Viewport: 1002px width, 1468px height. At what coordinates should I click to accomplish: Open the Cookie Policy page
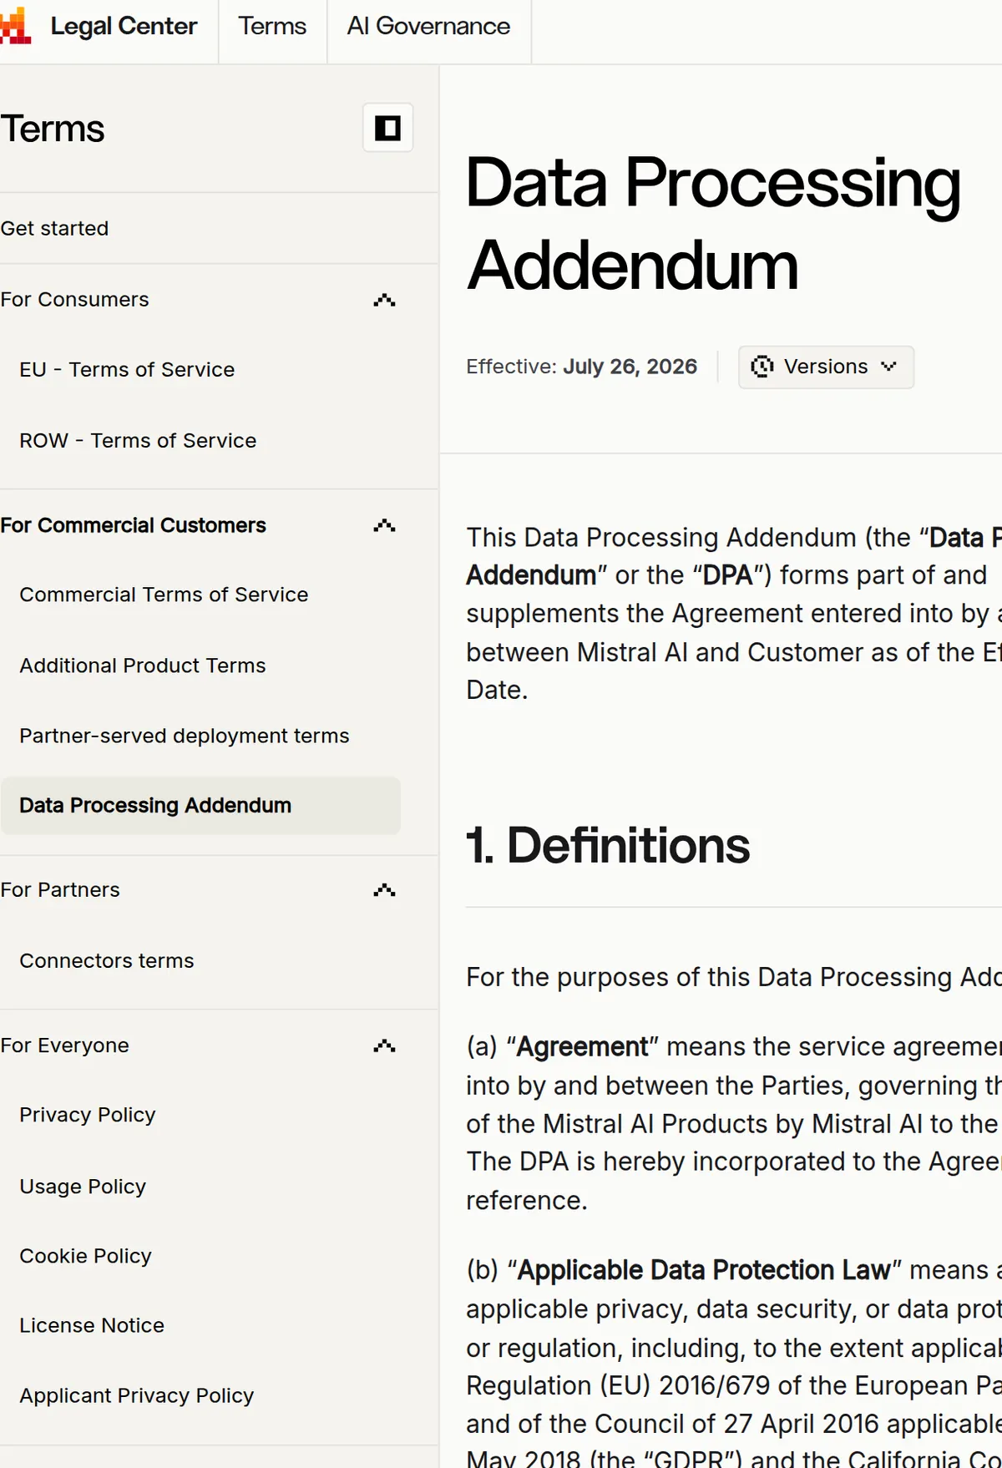[85, 1256]
